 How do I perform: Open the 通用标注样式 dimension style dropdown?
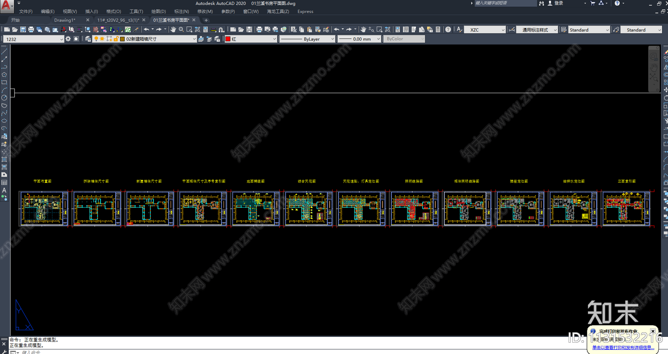click(x=537, y=30)
